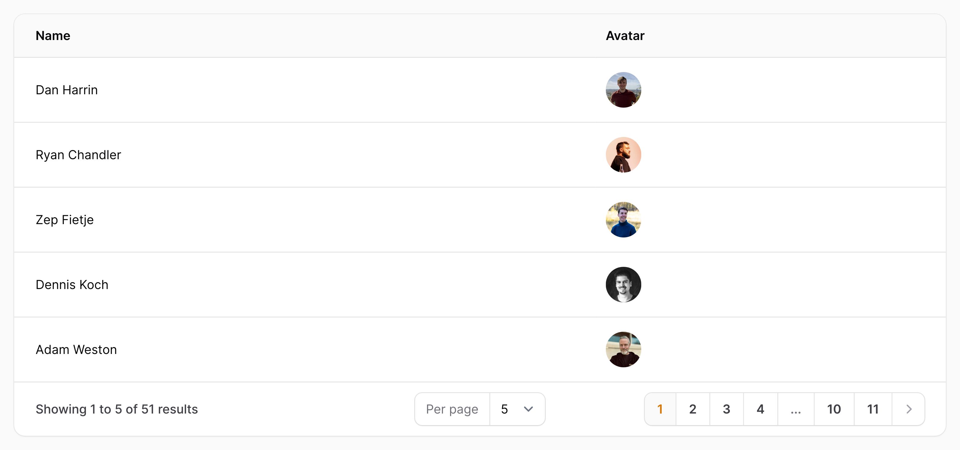Open Zep Fietje's avatar picture
This screenshot has width=960, height=450.
click(623, 220)
